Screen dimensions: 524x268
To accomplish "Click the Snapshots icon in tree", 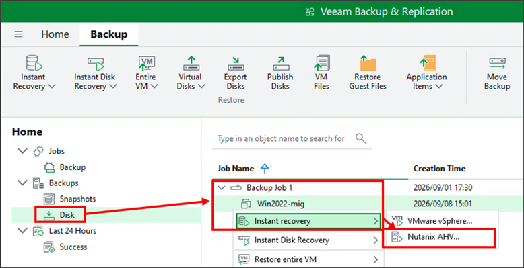I will point(49,199).
